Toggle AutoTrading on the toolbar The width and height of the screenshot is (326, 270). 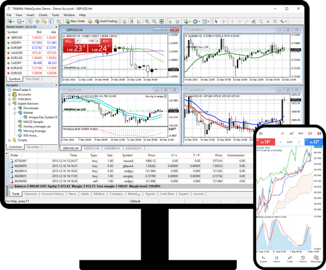click(x=106, y=22)
